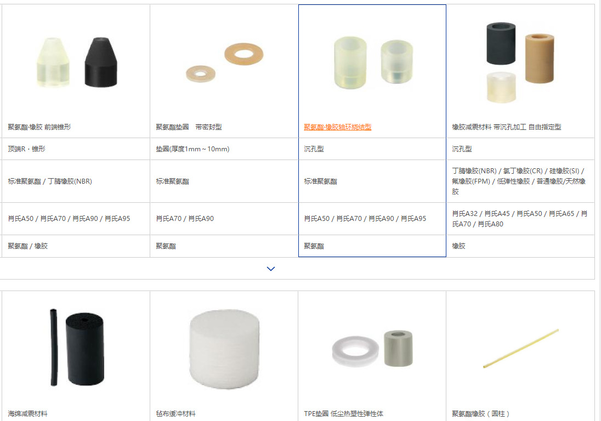Click the orange washer rings product image
The height and width of the screenshot is (421, 601).
coord(225,62)
